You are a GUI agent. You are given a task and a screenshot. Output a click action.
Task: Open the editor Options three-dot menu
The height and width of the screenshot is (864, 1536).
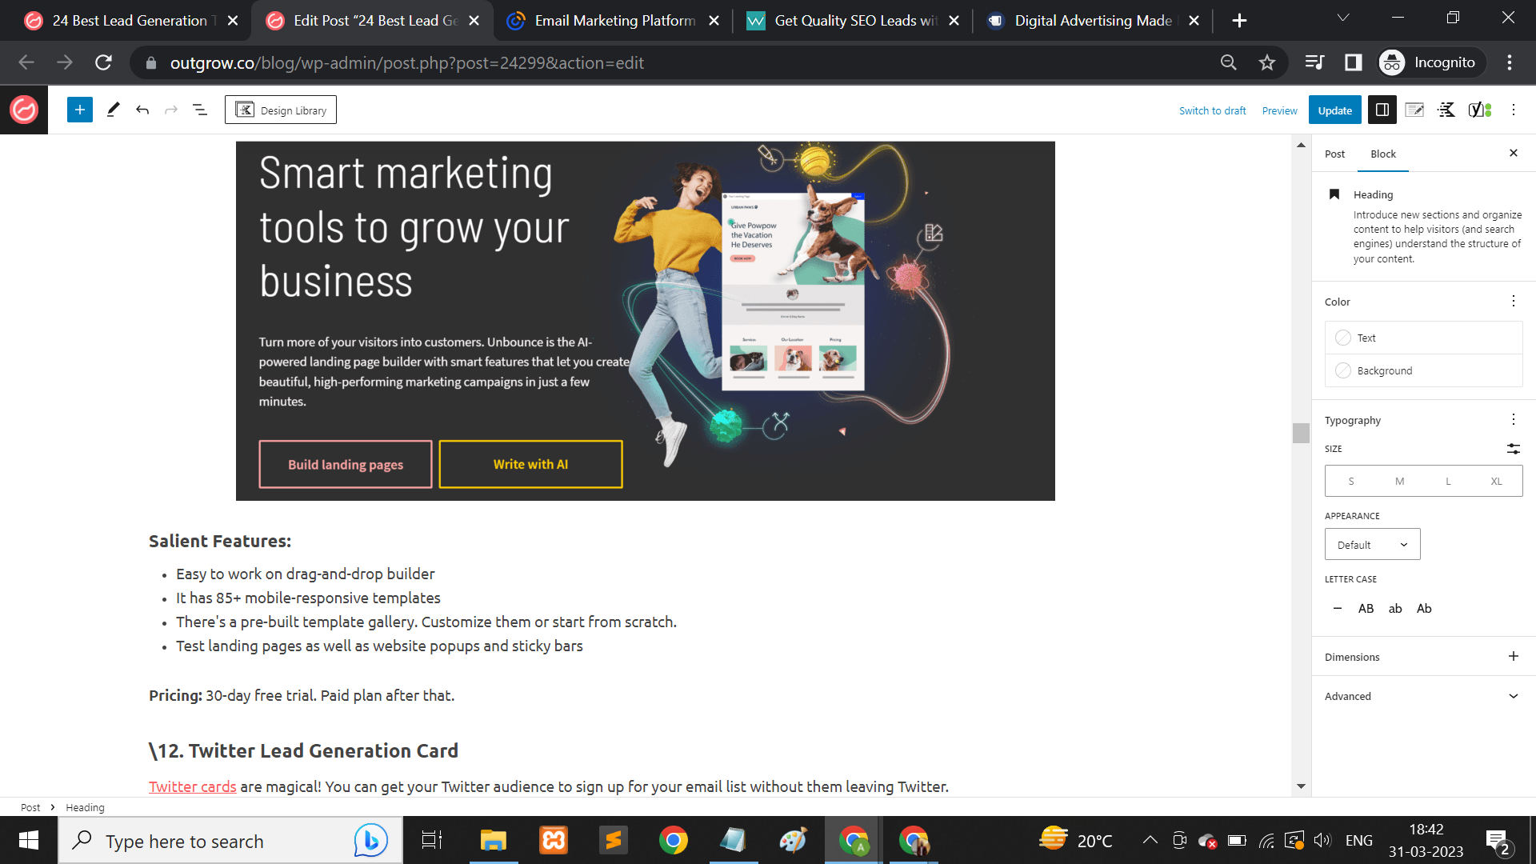[1513, 110]
